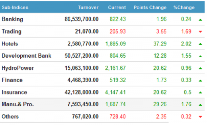Click the Manu.& Pro. up arrow
Viewport: 207px width, 125px height.
[200, 105]
